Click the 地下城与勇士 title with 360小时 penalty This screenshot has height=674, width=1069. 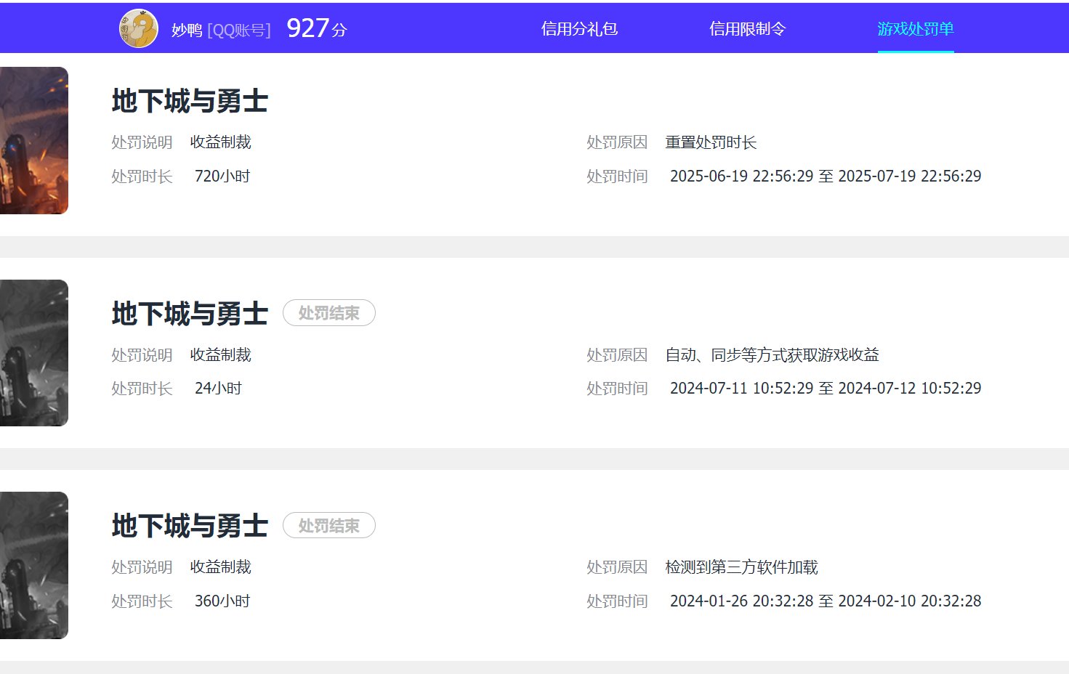pyautogui.click(x=190, y=526)
